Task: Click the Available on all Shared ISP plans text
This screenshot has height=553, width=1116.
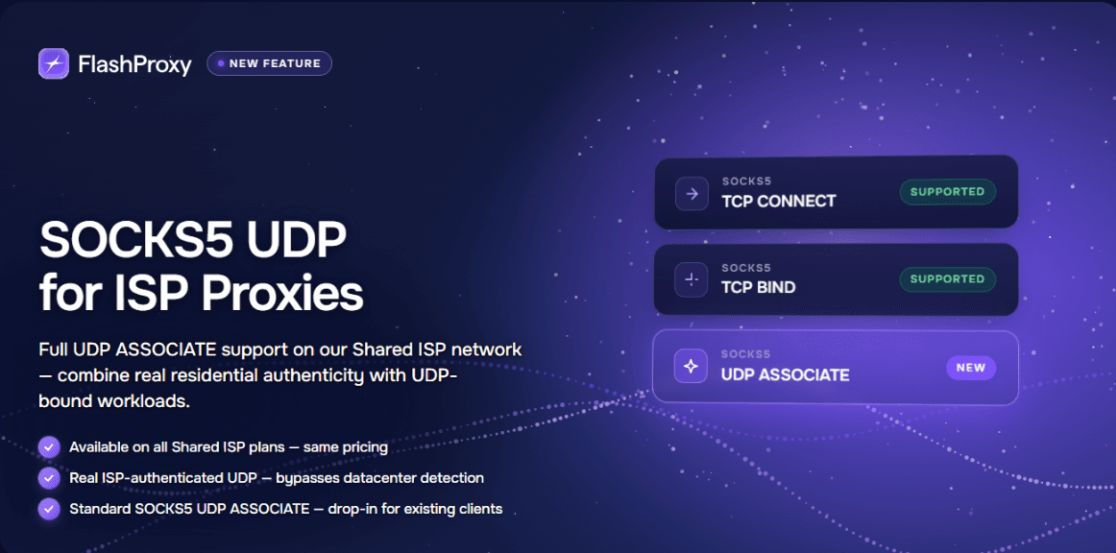Action: point(229,447)
